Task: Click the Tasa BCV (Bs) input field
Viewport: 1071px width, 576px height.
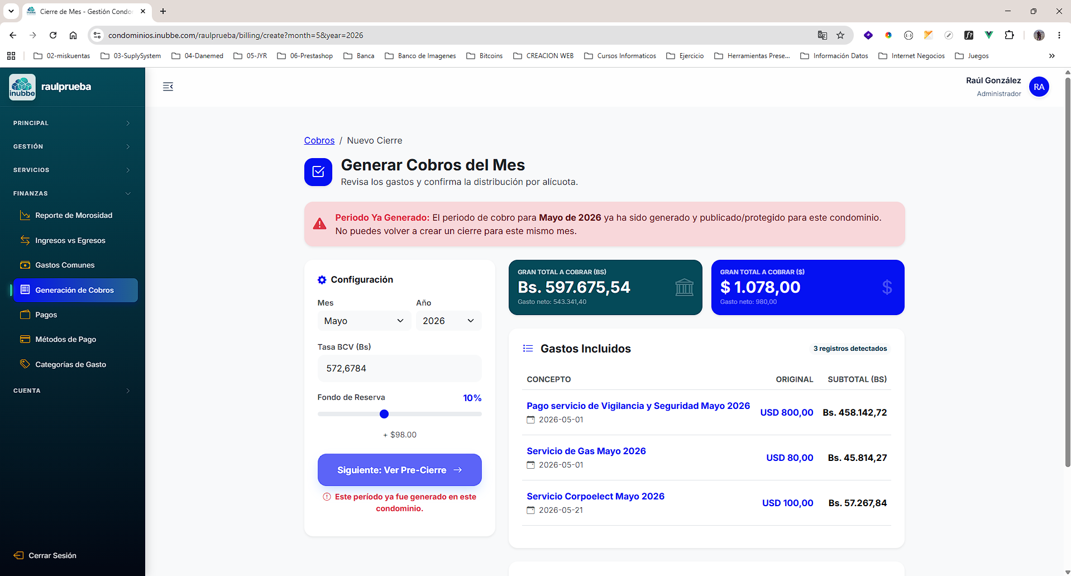Action: (399, 368)
